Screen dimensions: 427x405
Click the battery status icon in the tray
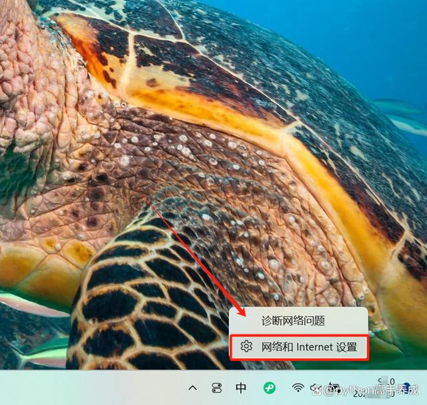point(332,388)
